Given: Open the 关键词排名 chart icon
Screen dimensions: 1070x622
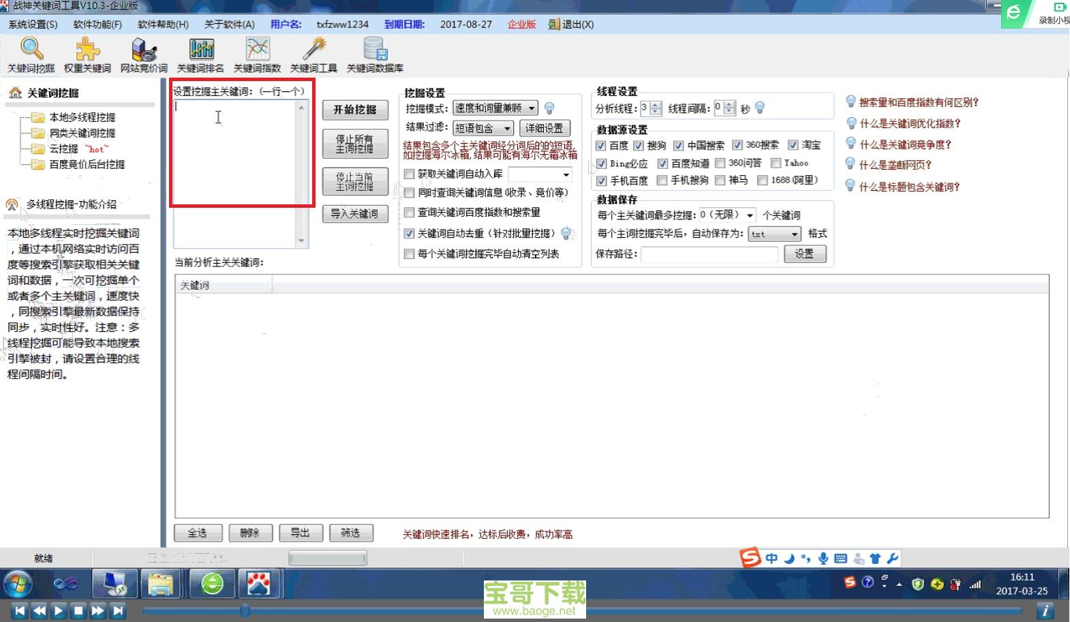Looking at the screenshot, I should pos(200,55).
